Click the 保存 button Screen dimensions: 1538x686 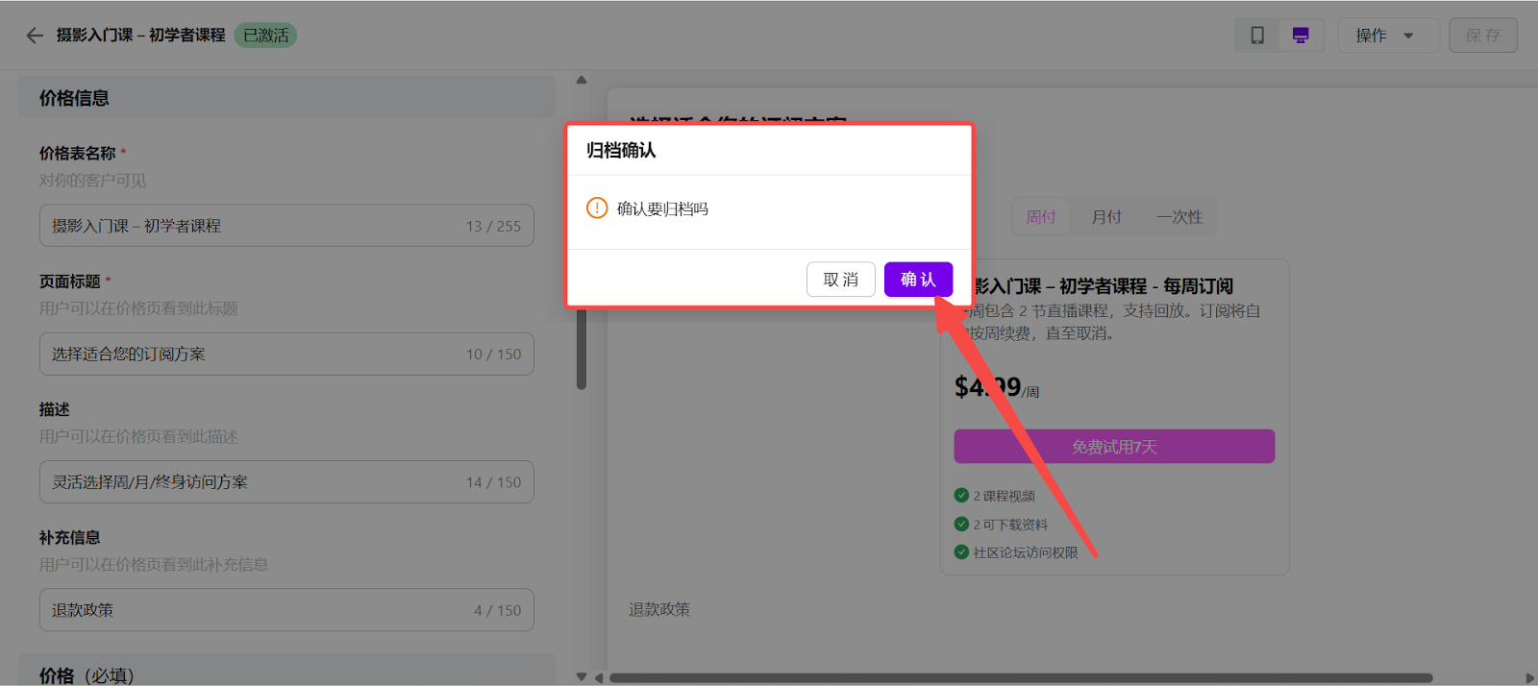point(1482,36)
